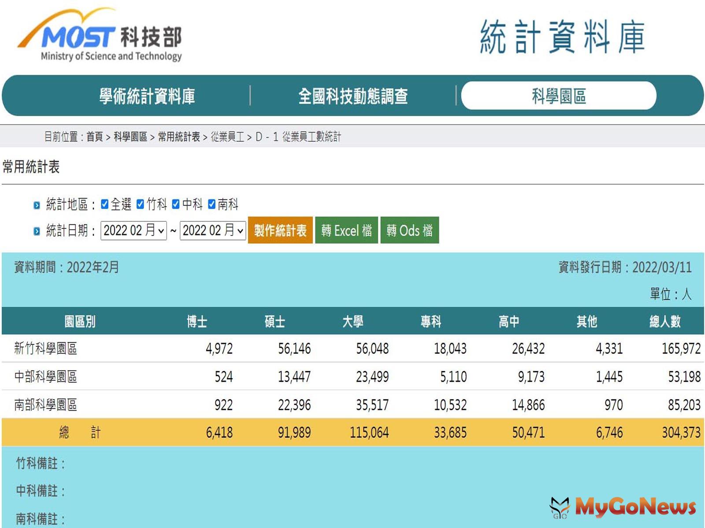Screen dimensions: 705x528
Task: Click the 其他 column header
Action: click(x=587, y=322)
